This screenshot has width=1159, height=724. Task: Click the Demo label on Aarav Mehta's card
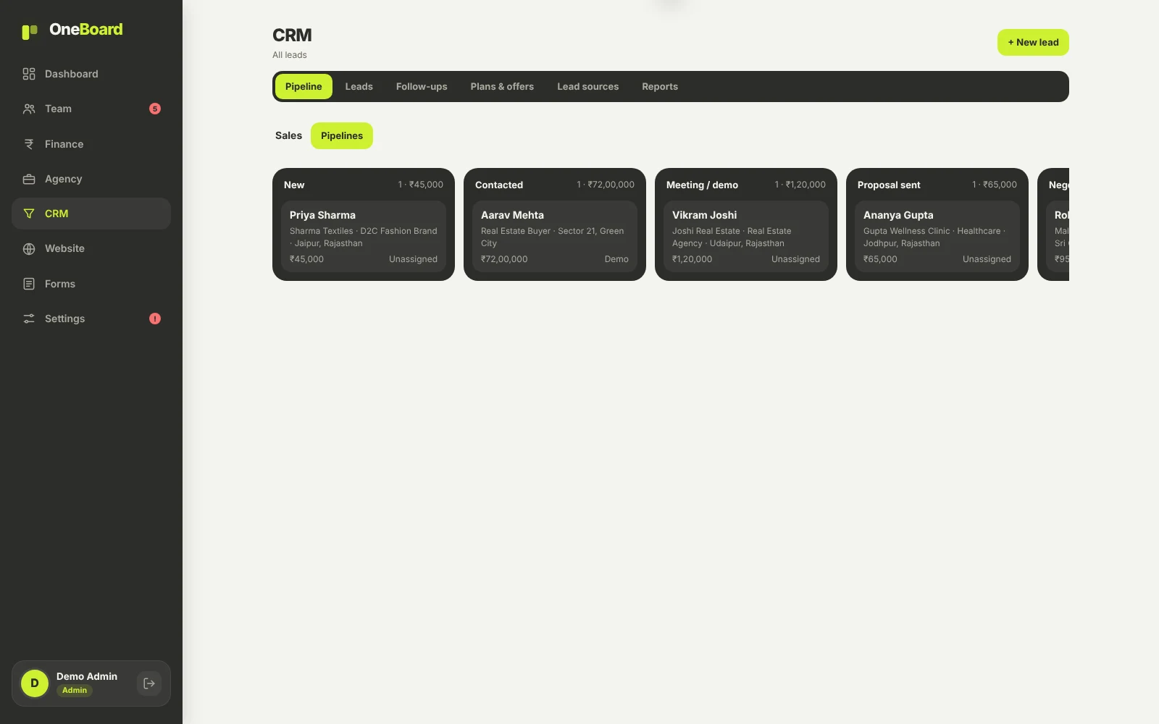pos(616,259)
